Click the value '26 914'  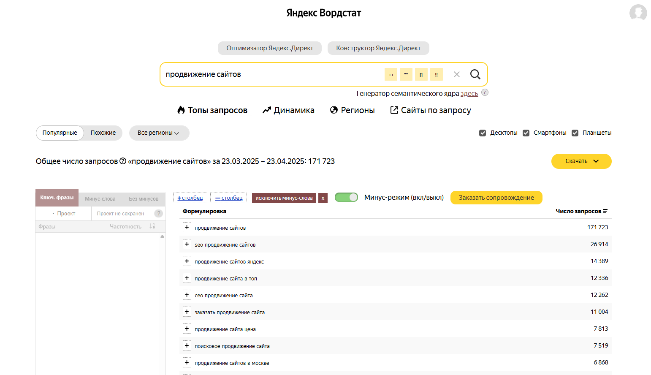pos(599,244)
